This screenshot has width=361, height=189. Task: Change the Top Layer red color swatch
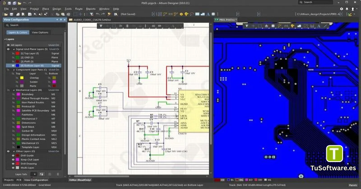18,53
